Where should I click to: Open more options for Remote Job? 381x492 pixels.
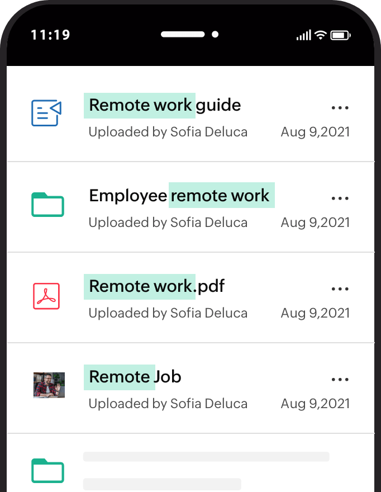pos(340,379)
